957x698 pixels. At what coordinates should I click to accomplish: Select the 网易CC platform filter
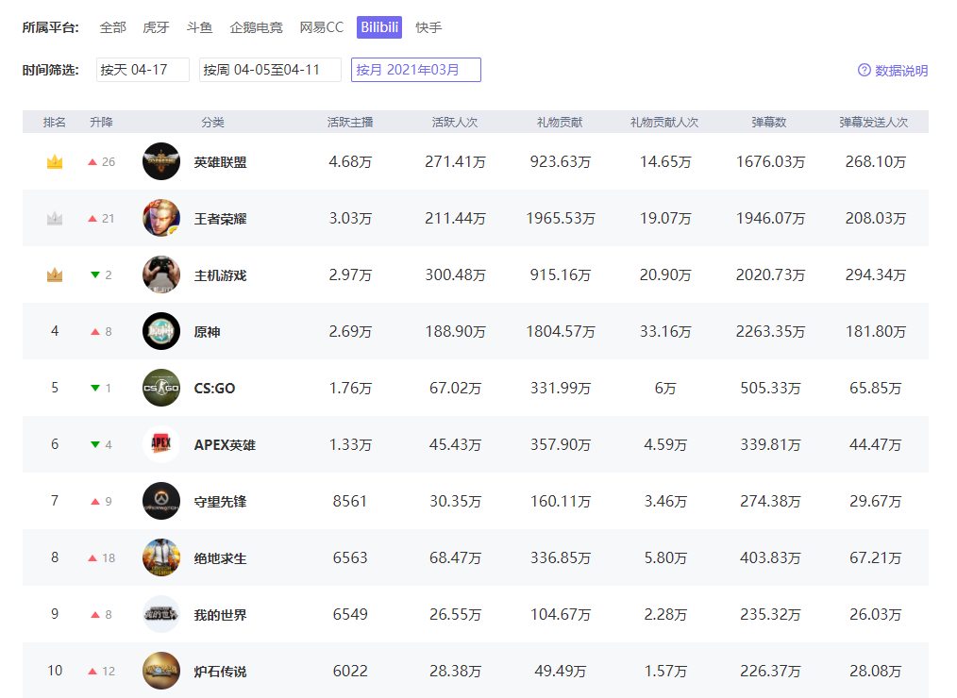[322, 27]
